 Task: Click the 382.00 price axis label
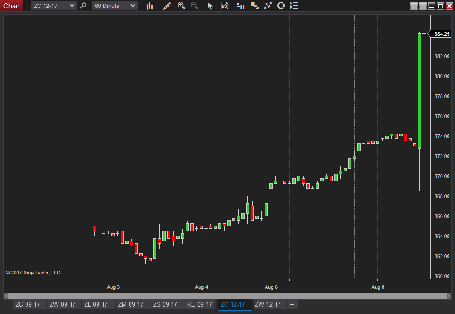[442, 56]
